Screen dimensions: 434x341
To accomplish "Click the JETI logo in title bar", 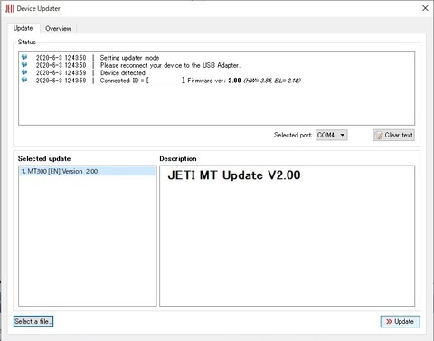I will (10, 8).
